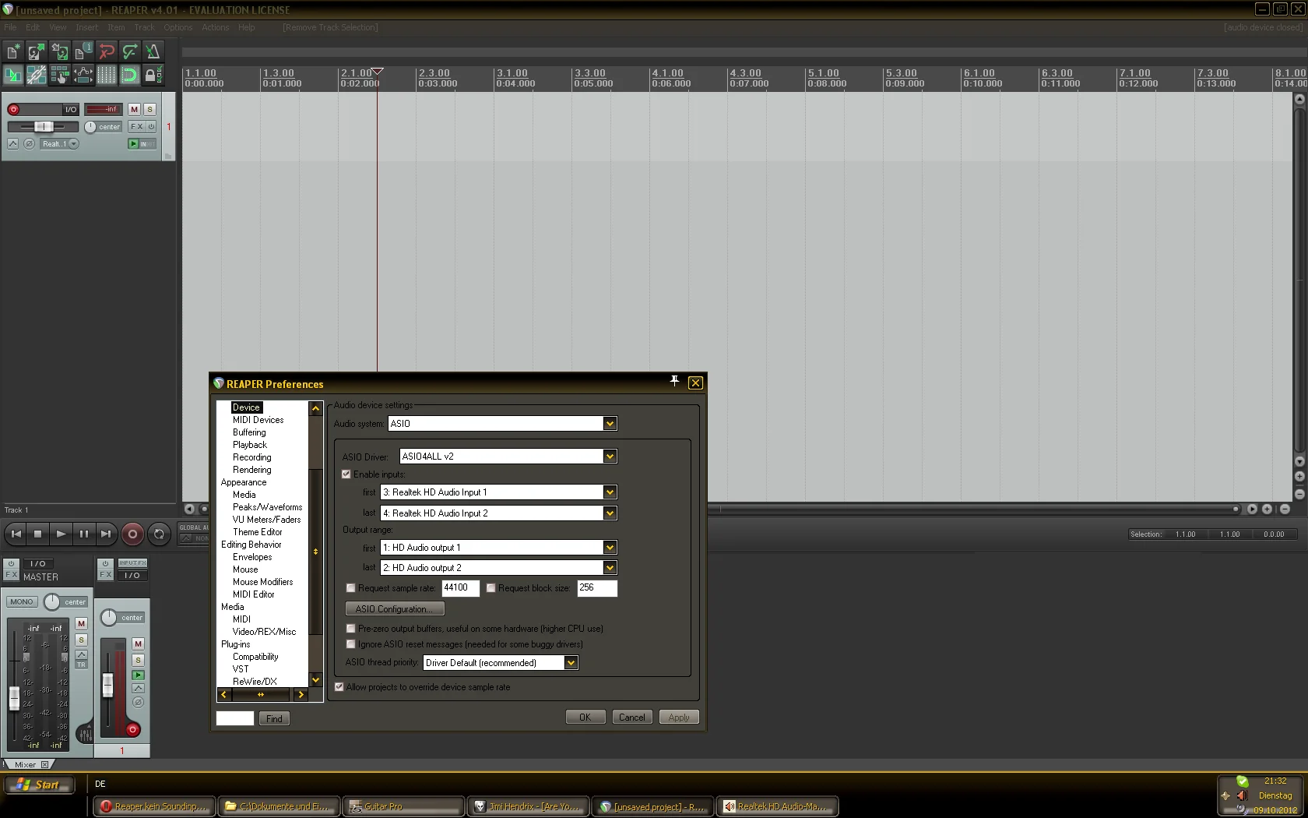The image size is (1308, 818).
Task: Uncheck the Enable inputs checkbox
Action: click(346, 474)
